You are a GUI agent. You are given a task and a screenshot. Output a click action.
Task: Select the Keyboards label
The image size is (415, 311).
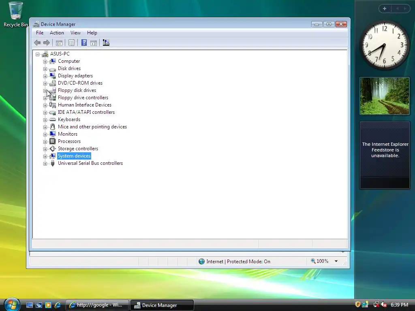click(x=69, y=119)
